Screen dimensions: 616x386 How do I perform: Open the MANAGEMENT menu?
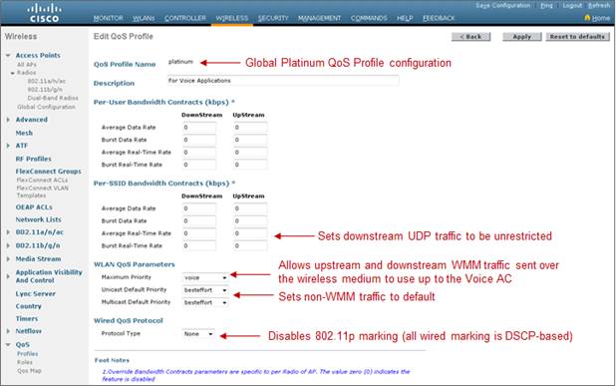[x=319, y=18]
